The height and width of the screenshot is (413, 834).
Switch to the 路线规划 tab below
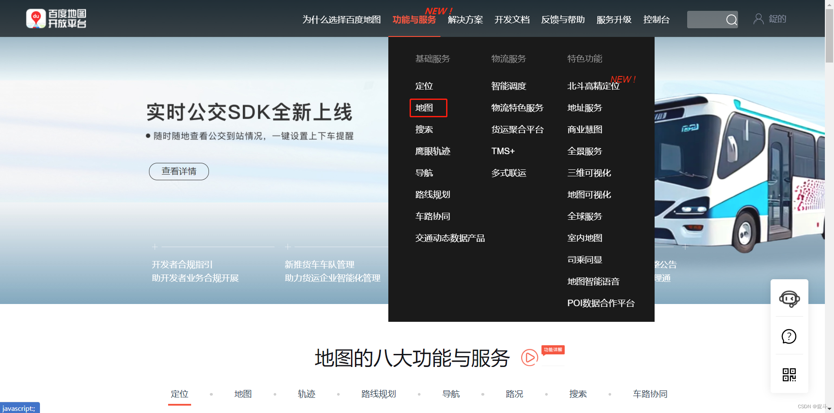[379, 394]
